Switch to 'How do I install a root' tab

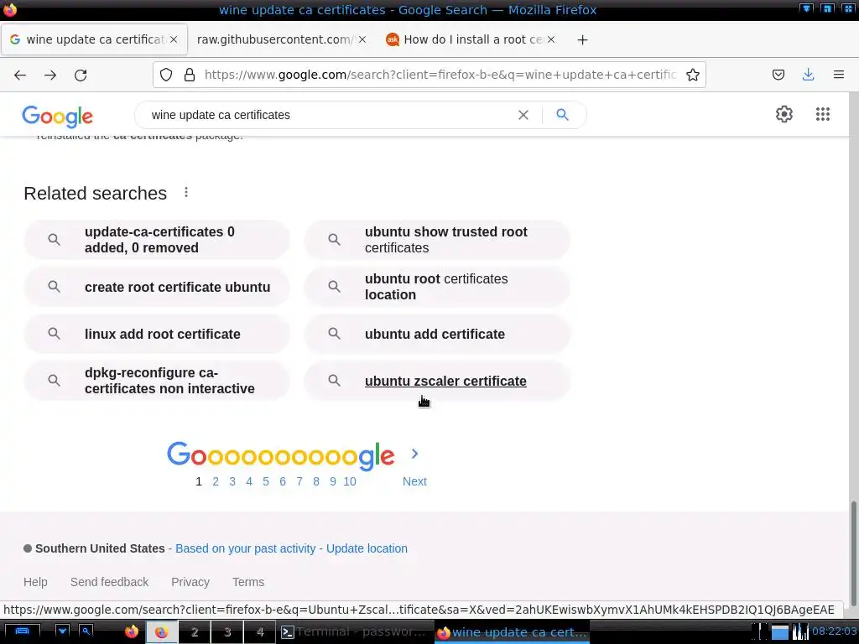click(x=472, y=39)
